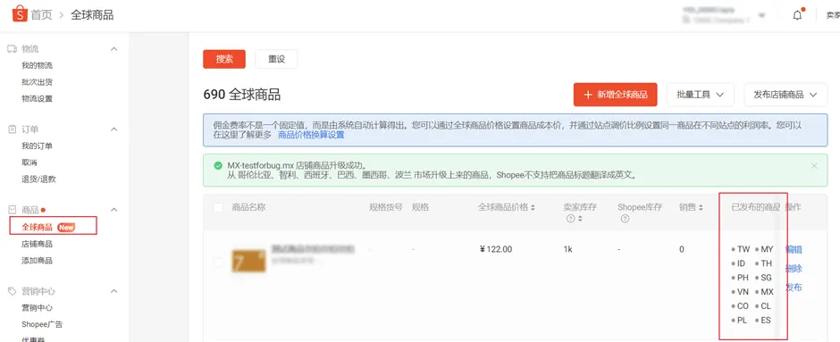Tick the checkbox of the ¥122.00 product
Image resolution: width=840 pixels, height=342 pixels.
pos(218,263)
